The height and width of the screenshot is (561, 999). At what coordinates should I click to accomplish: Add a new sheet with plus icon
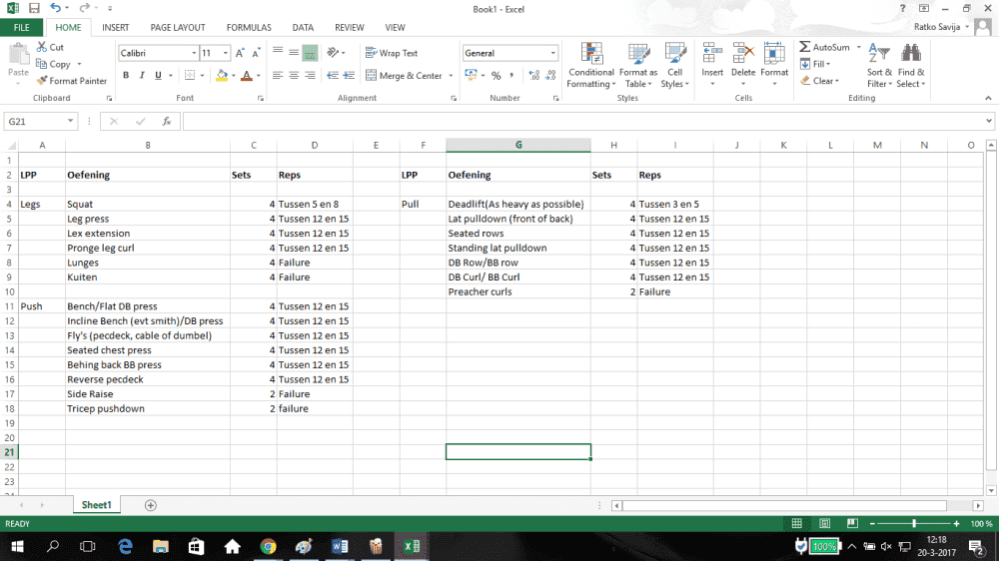click(151, 505)
